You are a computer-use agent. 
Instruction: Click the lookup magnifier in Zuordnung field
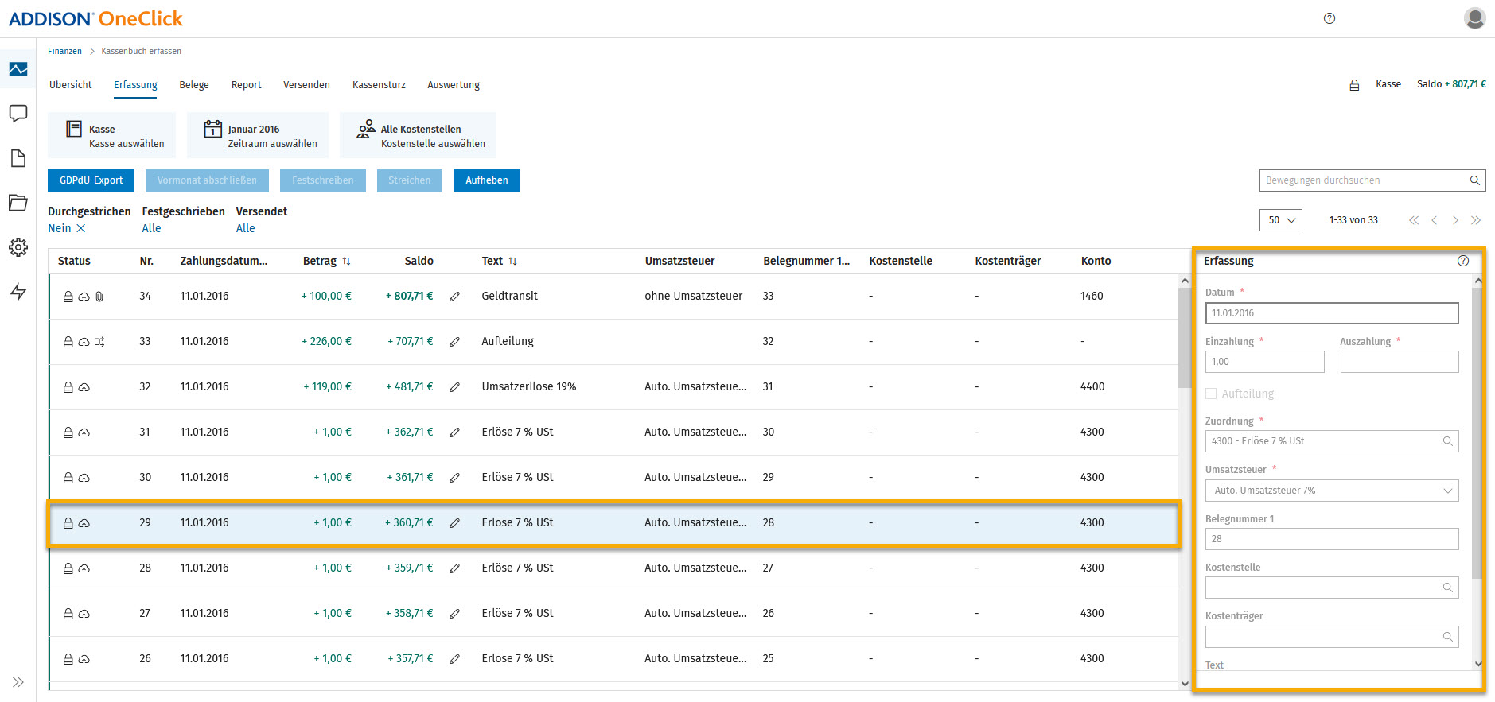click(x=1448, y=441)
